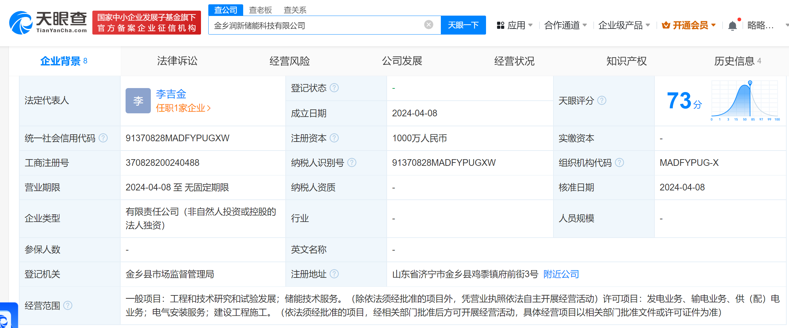Open the notification bell
Viewport: 789px width, 328px height.
tap(732, 26)
